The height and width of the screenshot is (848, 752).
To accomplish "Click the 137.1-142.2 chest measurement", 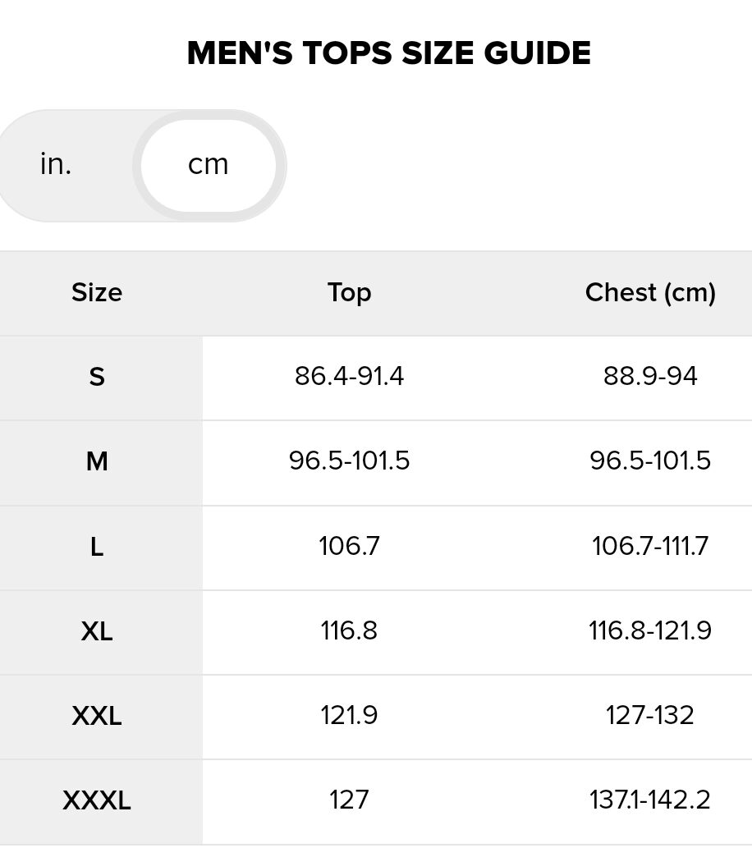I will coord(650,800).
